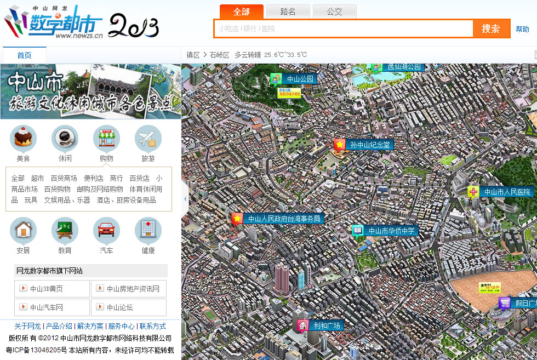Click the 版权所有 ©2012 copyright line
537x360 pixels.
(x=90, y=339)
